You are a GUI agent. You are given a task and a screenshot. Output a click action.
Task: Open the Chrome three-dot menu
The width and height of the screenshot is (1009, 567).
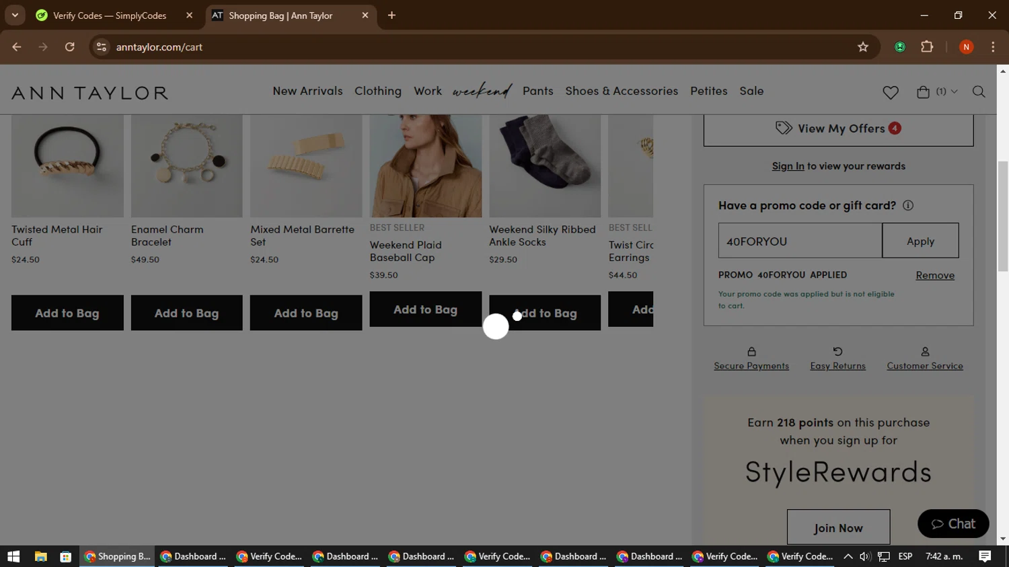click(993, 47)
